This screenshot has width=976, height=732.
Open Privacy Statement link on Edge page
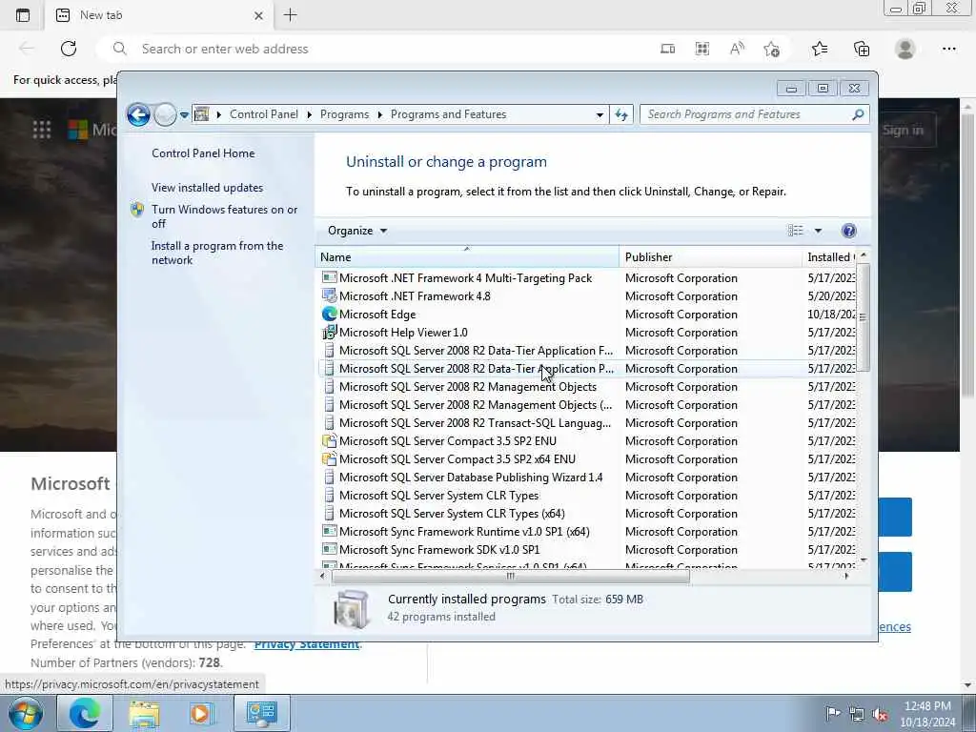click(x=307, y=644)
